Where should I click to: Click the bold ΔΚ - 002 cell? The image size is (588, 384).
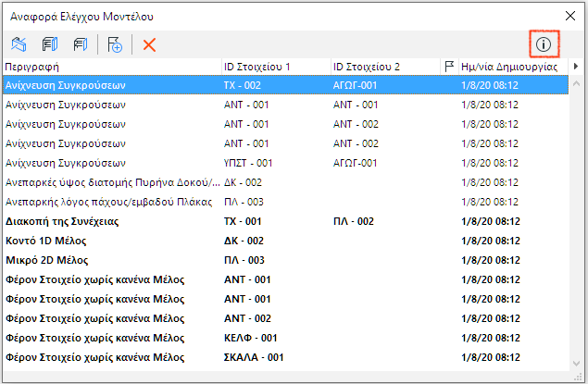tap(244, 241)
